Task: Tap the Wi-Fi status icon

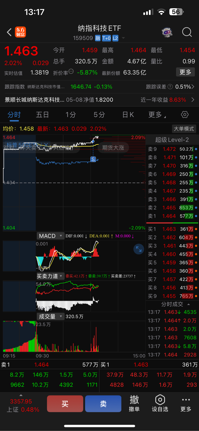Action: [x=161, y=12]
